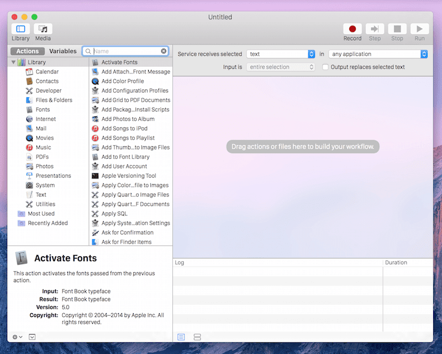442x354 pixels.
Task: Select Add Photos to Album action
Action: (x=131, y=119)
